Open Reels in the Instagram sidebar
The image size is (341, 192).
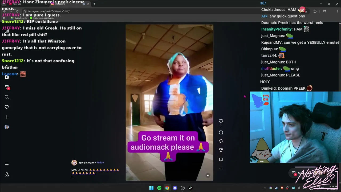click(x=7, y=77)
